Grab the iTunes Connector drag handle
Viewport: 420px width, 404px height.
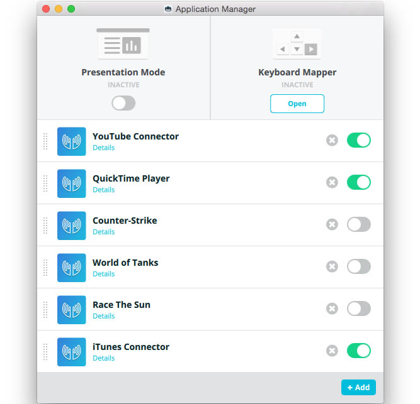pyautogui.click(x=45, y=352)
